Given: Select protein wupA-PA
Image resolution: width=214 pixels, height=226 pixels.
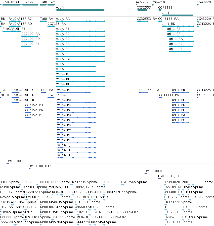Looking at the screenshot, I should pos(64,100).
